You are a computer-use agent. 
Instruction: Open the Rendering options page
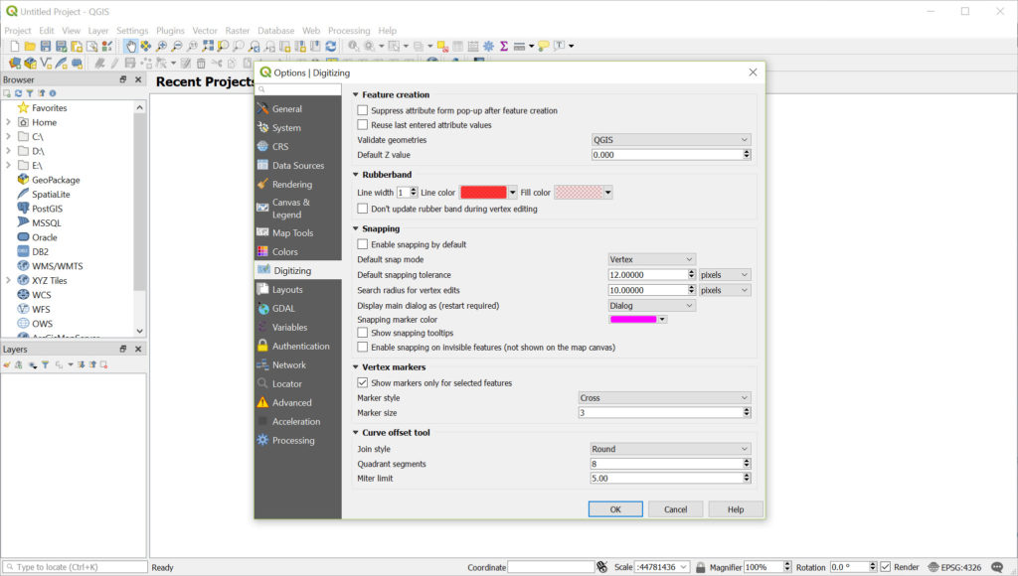(298, 184)
